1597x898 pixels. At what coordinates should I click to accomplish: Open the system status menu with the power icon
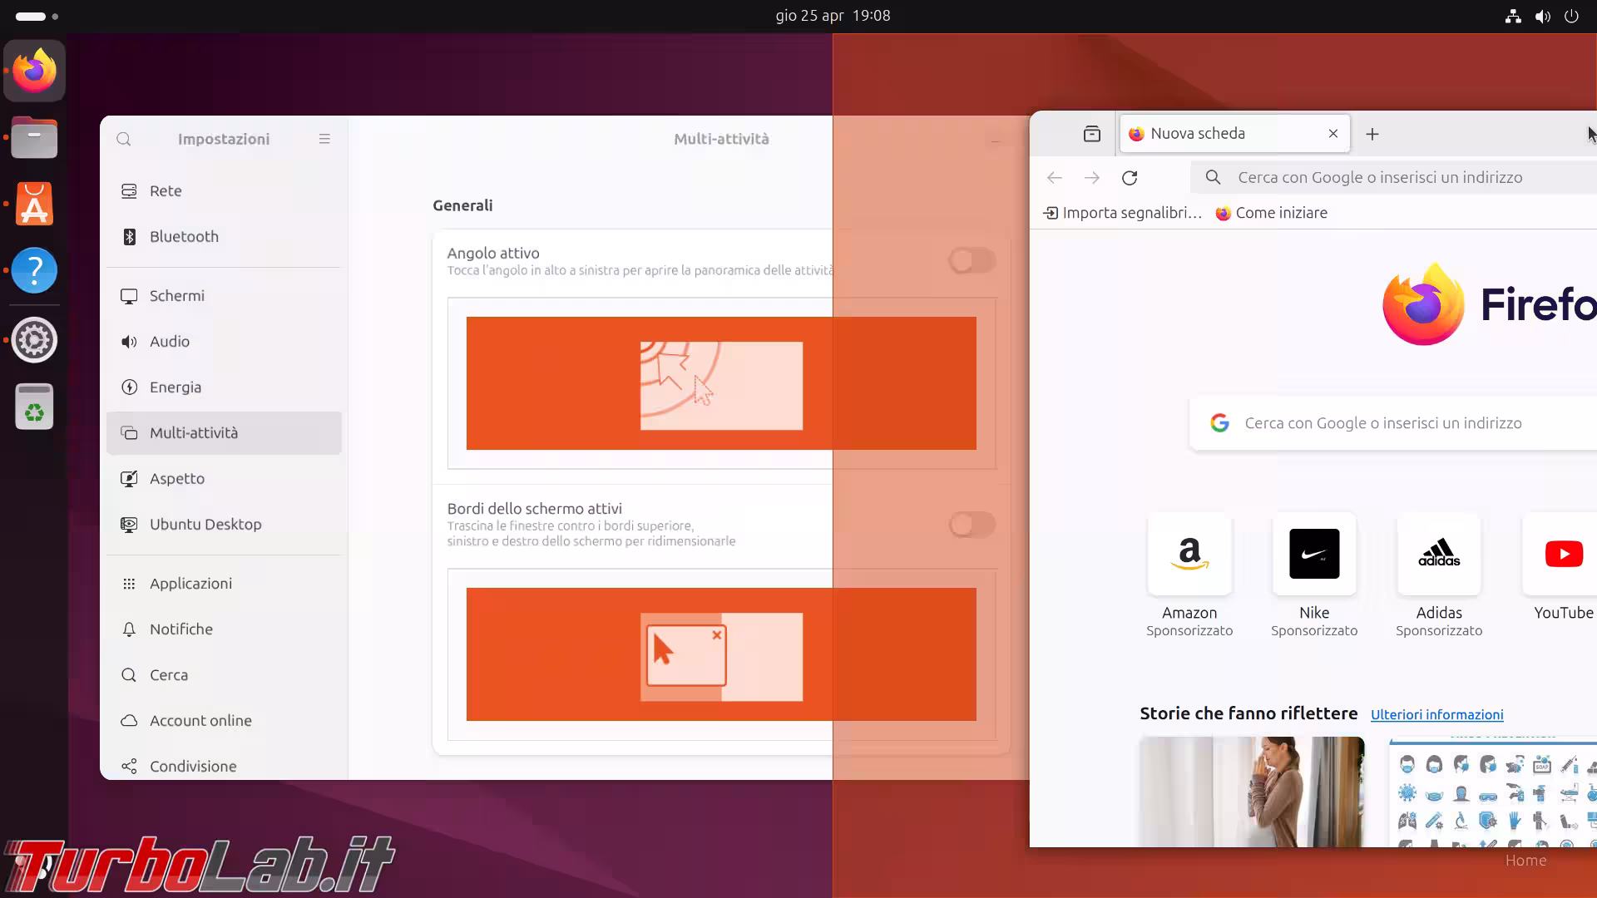tap(1571, 16)
